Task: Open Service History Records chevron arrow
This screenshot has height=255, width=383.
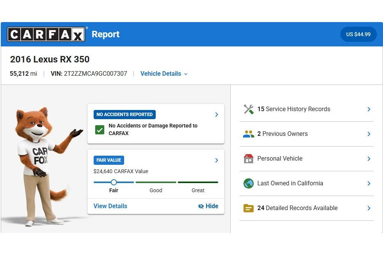Action: pos(369,109)
